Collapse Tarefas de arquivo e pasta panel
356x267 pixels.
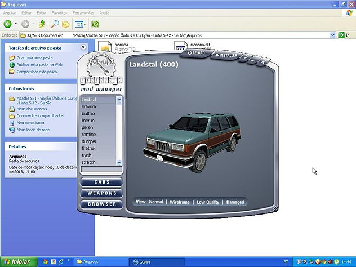pyautogui.click(x=83, y=47)
